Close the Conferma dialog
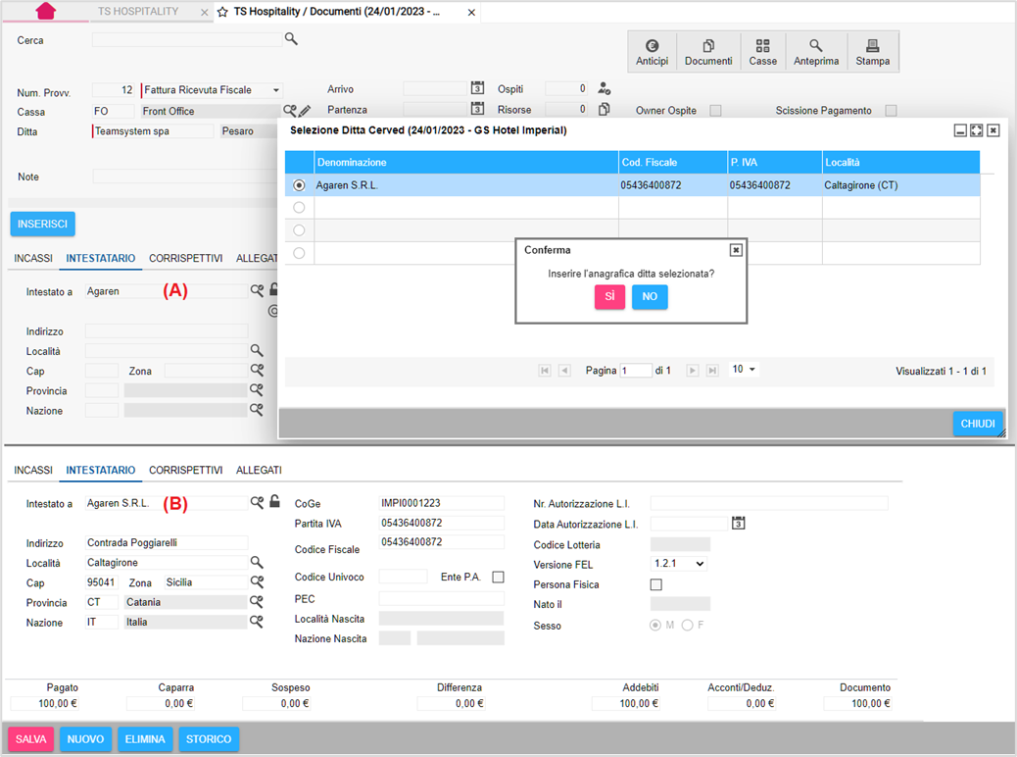Screen dimensions: 1017x757 [736, 250]
